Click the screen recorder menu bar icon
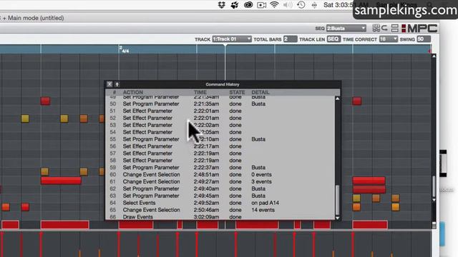The height and width of the screenshot is (257, 458). pos(261,5)
